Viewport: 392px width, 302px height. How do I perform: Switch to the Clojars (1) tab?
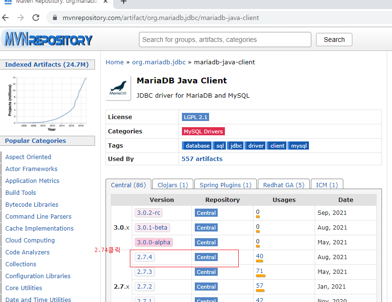click(173, 185)
